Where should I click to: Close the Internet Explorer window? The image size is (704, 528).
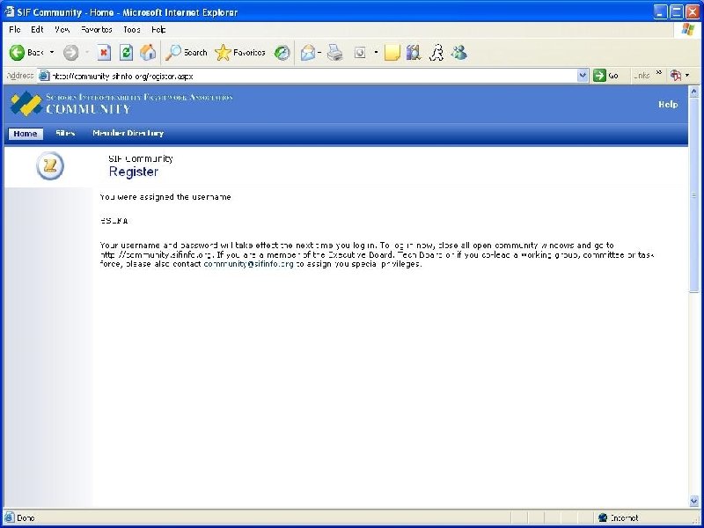click(x=693, y=11)
